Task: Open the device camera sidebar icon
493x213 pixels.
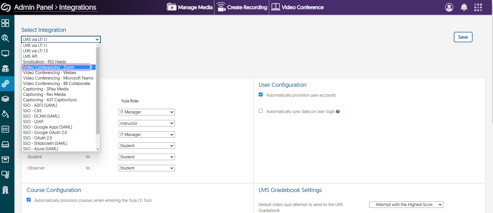Action: pos(5,174)
